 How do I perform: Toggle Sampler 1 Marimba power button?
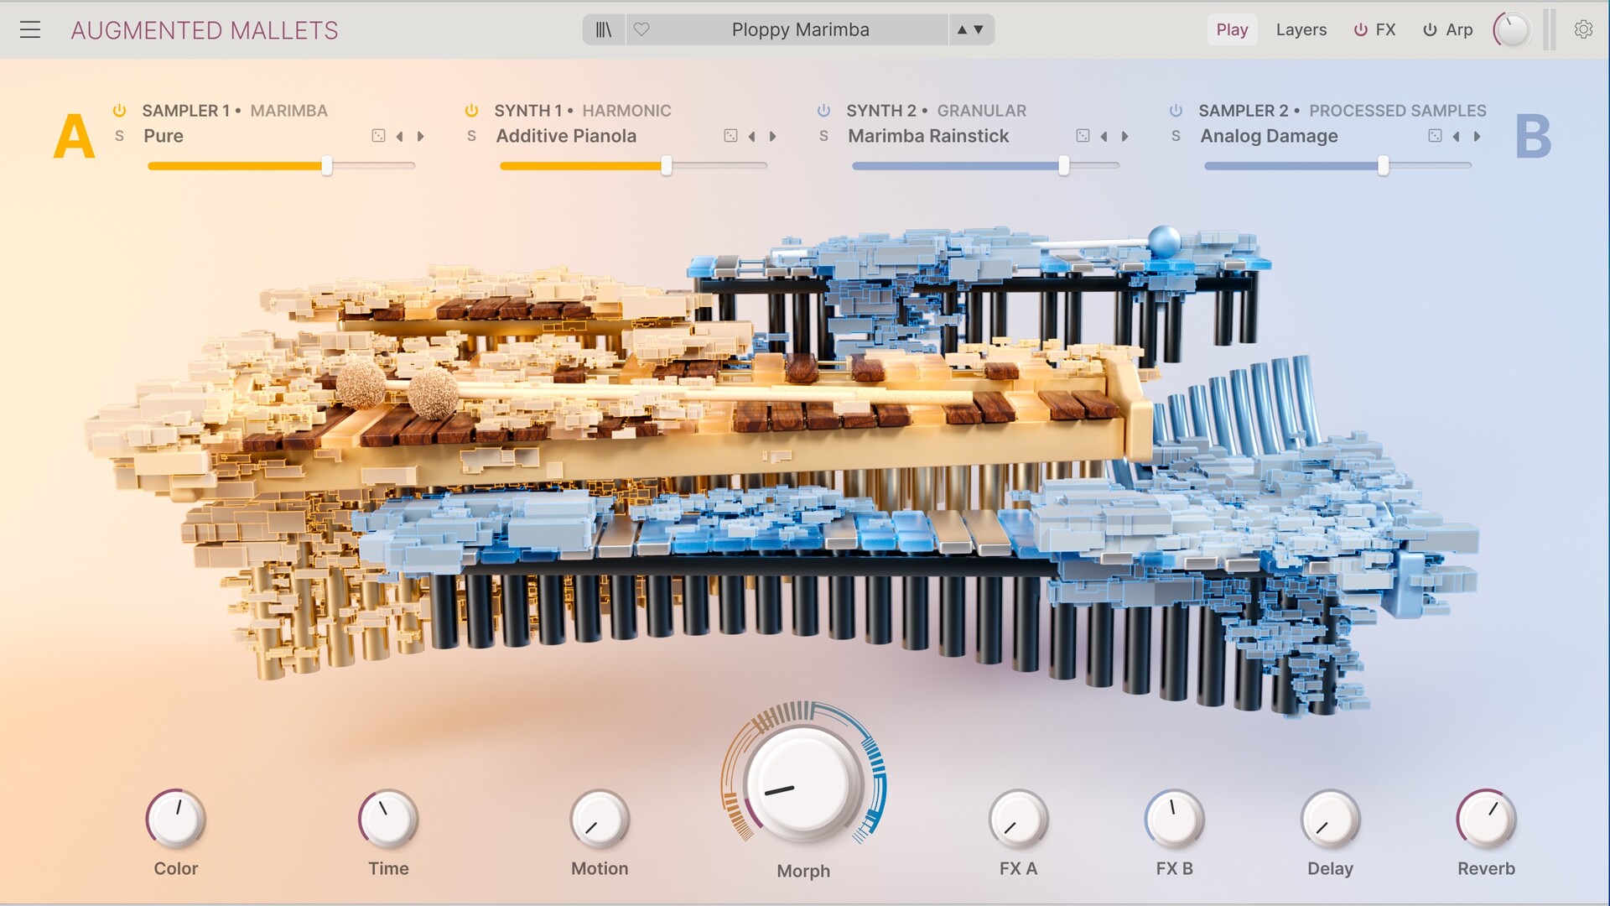pos(119,111)
